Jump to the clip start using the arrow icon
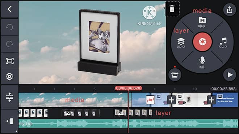239x134 pixels. coord(9,121)
